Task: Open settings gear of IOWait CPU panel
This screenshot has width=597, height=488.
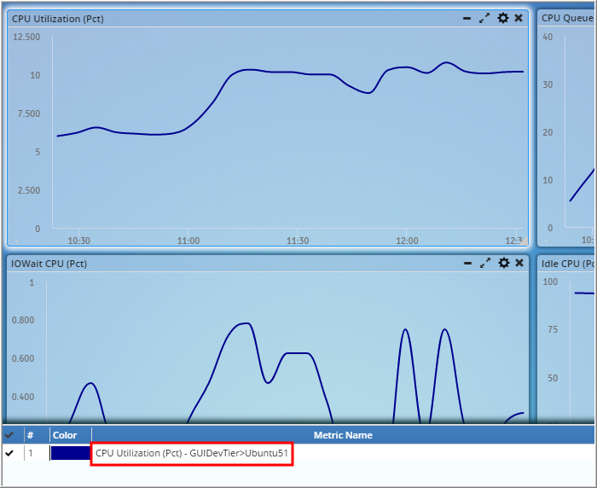Action: point(502,263)
